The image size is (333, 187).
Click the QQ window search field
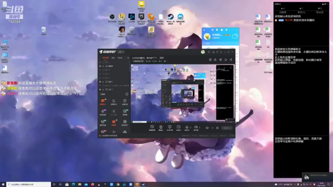tap(221, 44)
